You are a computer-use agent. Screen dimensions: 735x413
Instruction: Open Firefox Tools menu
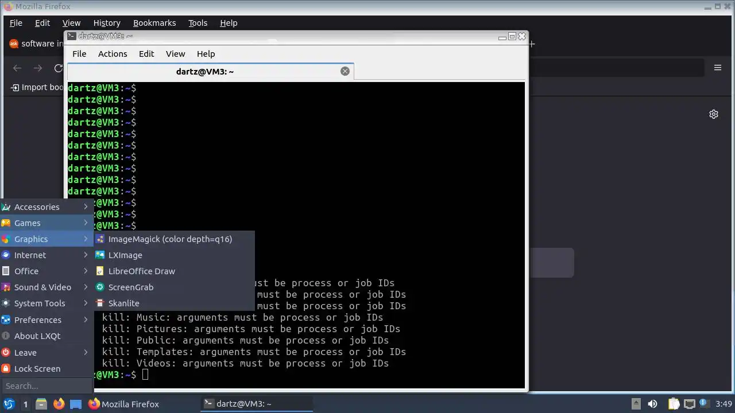(198, 23)
